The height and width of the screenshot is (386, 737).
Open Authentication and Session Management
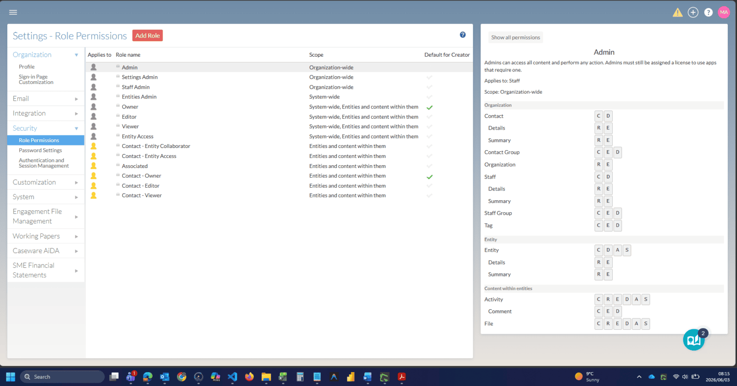tap(44, 163)
